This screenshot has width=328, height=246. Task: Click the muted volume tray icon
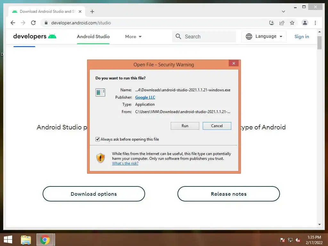coord(298,240)
